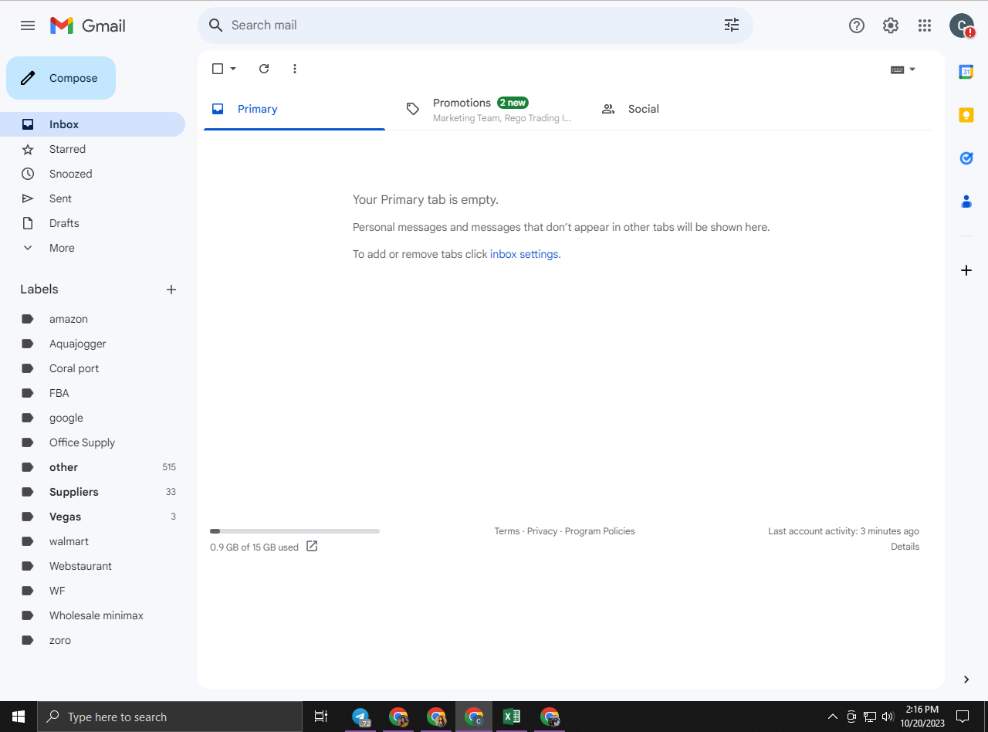Open the Inbox folder
This screenshot has height=732, width=988.
click(x=93, y=124)
